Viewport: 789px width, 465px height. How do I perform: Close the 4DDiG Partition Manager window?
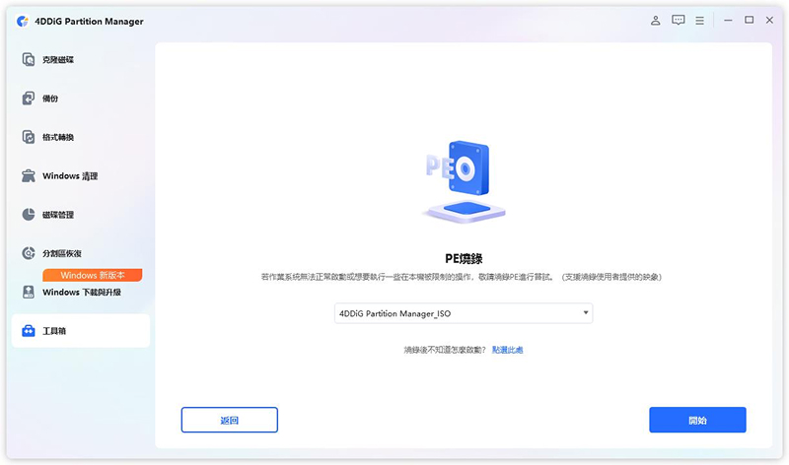[769, 20]
